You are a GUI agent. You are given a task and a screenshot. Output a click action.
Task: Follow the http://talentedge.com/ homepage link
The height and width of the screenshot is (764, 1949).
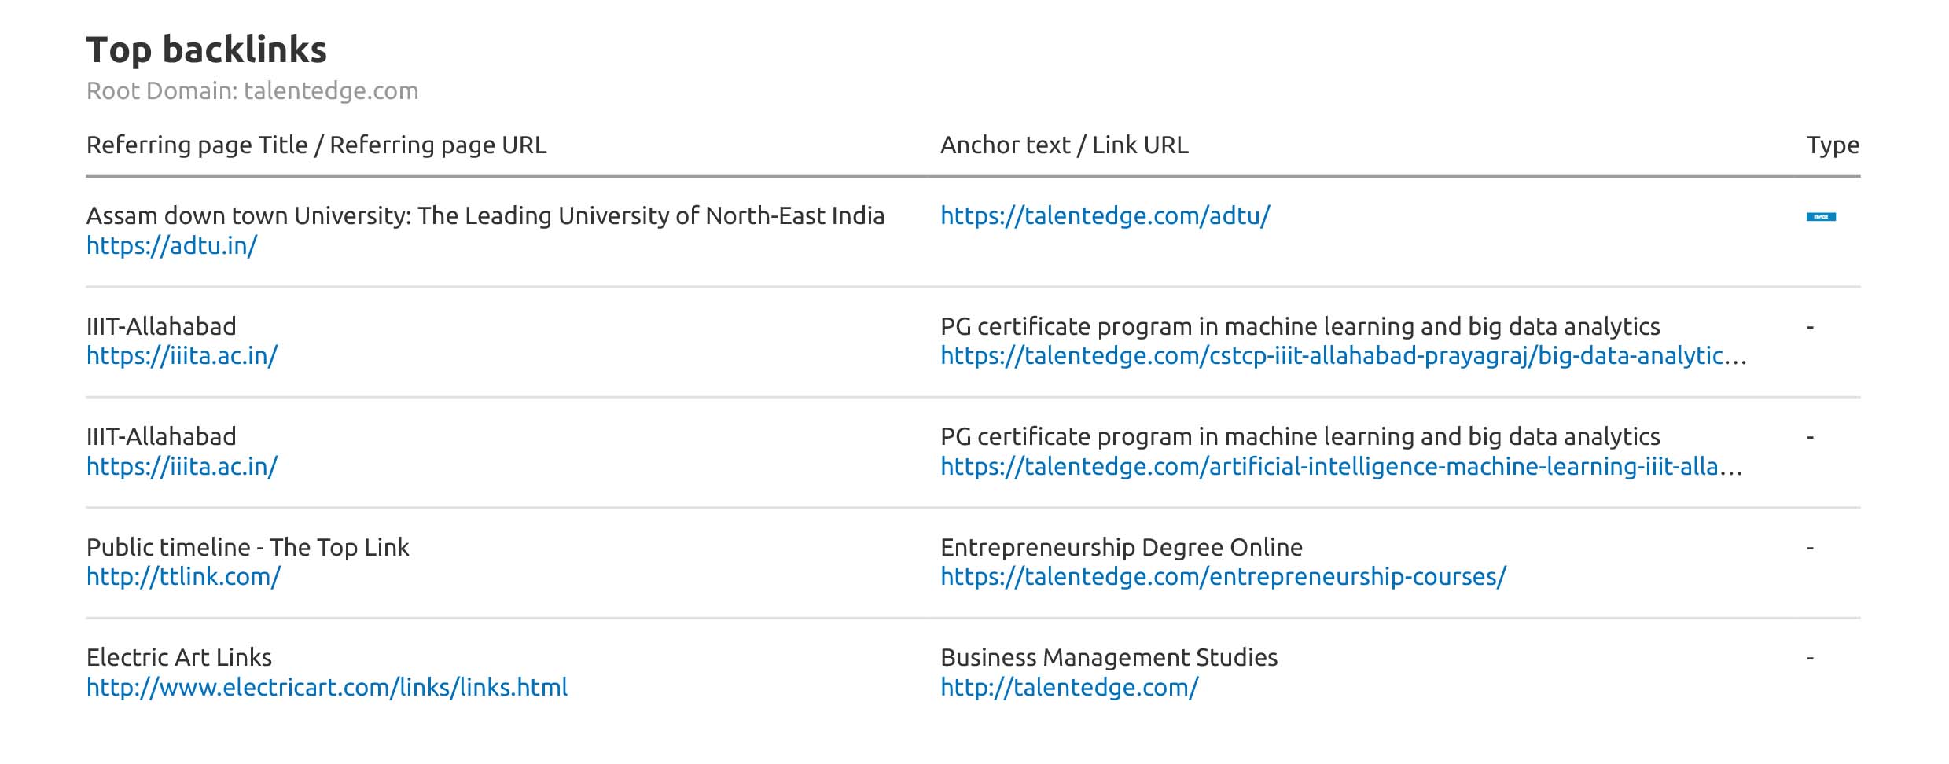(1069, 688)
